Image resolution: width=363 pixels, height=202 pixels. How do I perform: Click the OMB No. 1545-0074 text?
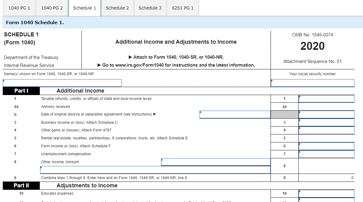(312, 35)
